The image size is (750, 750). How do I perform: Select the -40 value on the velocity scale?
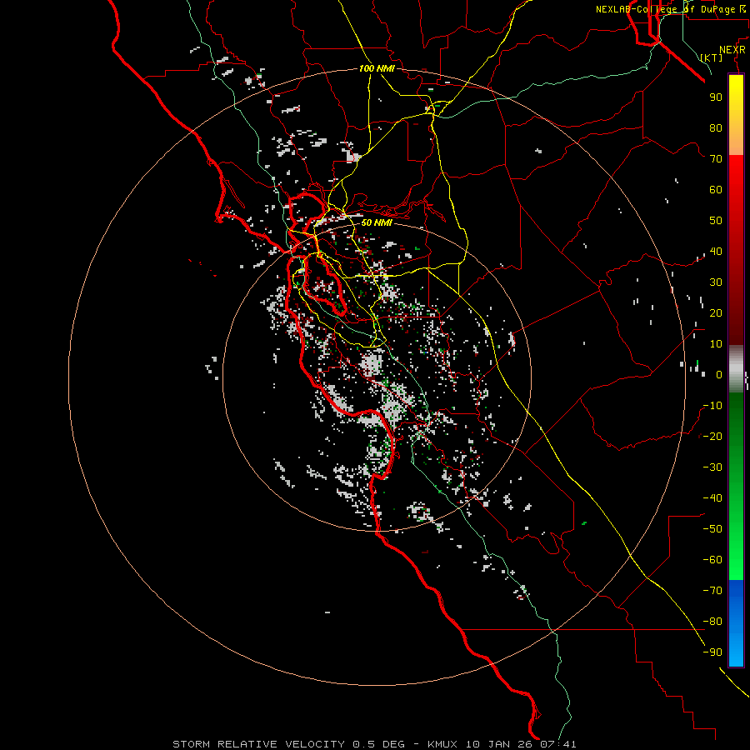712,498
